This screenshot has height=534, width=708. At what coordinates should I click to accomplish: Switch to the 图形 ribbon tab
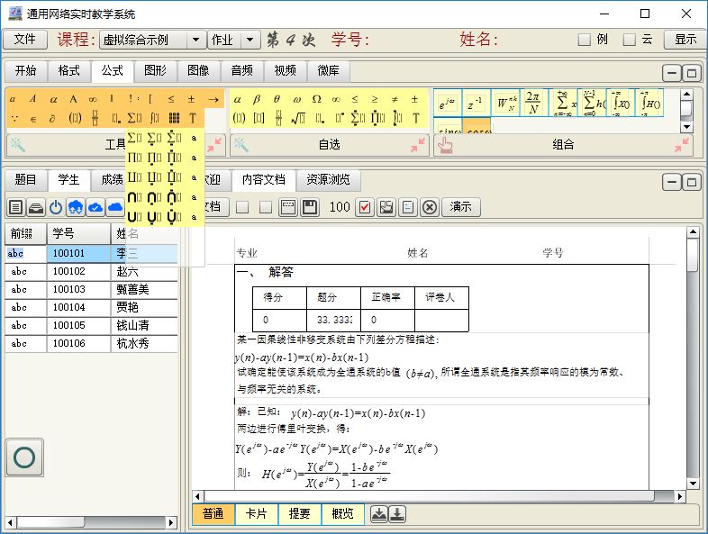tap(155, 70)
